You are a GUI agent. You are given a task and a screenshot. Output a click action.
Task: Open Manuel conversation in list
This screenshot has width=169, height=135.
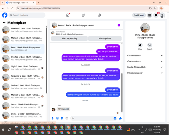click(x=23, y=39)
